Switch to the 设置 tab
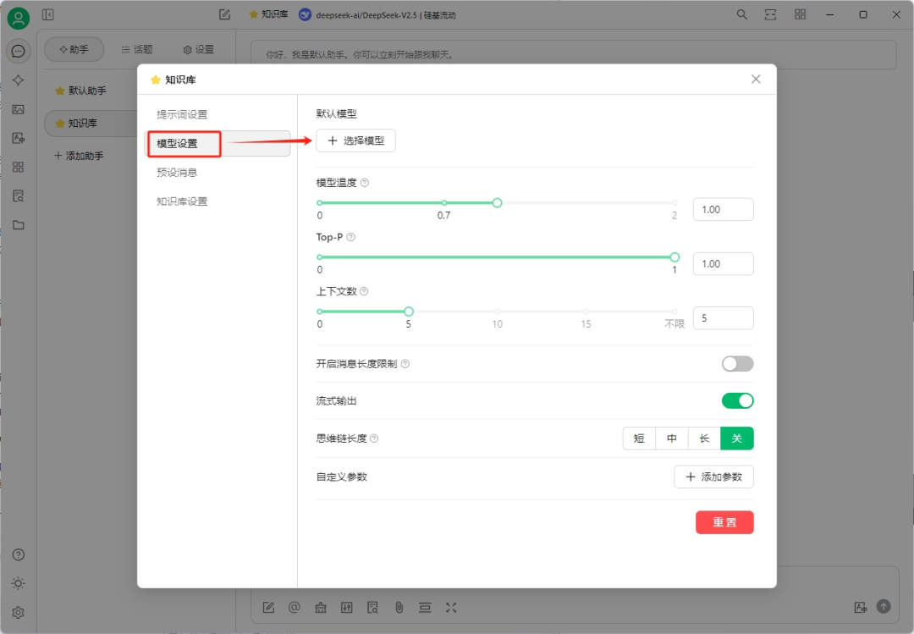914x634 pixels. coord(199,50)
